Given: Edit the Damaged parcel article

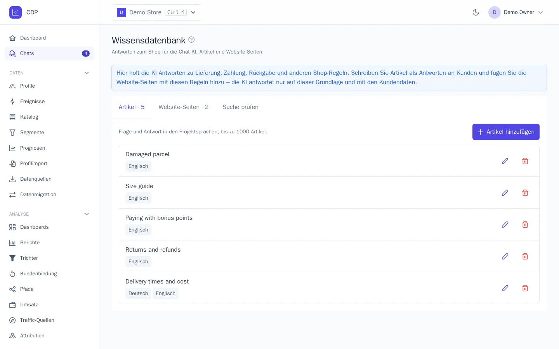Looking at the screenshot, I should pyautogui.click(x=505, y=161).
